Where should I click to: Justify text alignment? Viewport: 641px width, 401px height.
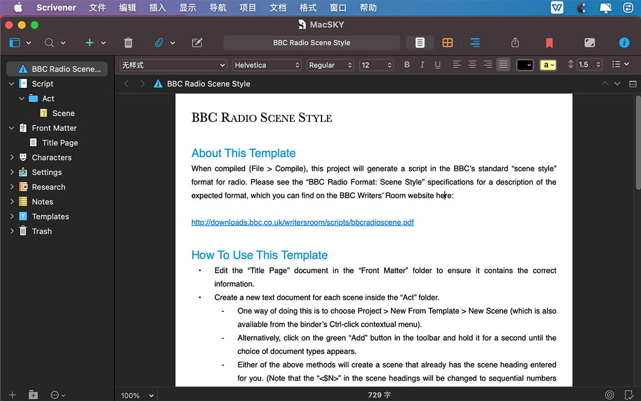(503, 65)
